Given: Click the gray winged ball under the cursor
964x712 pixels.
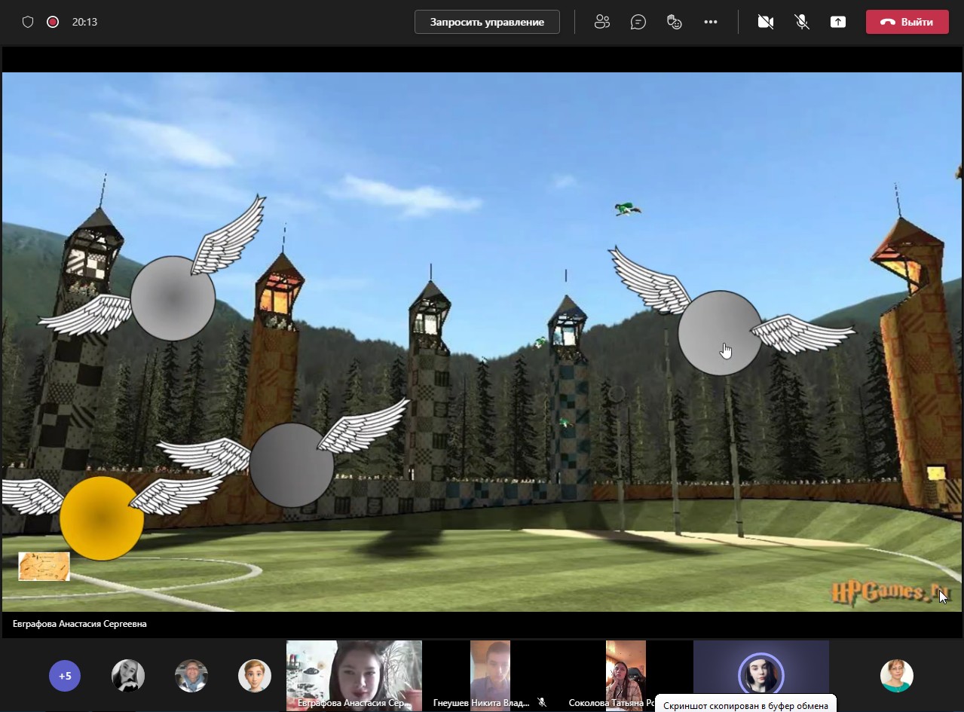Looking at the screenshot, I should (720, 332).
